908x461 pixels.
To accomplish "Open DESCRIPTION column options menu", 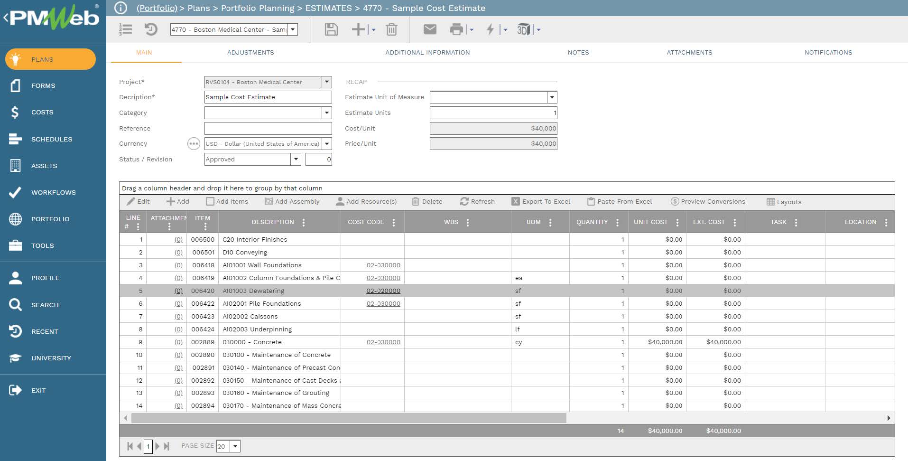I will [304, 222].
